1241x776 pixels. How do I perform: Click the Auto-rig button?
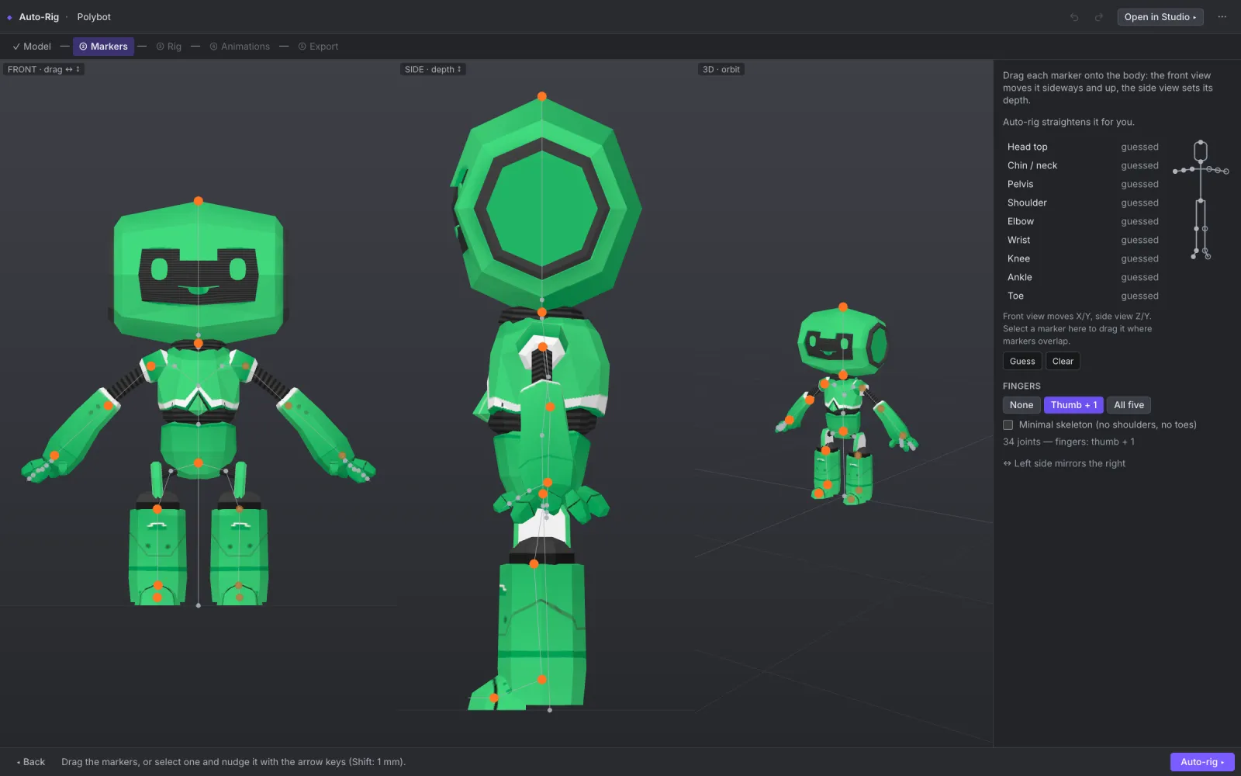(x=1202, y=762)
